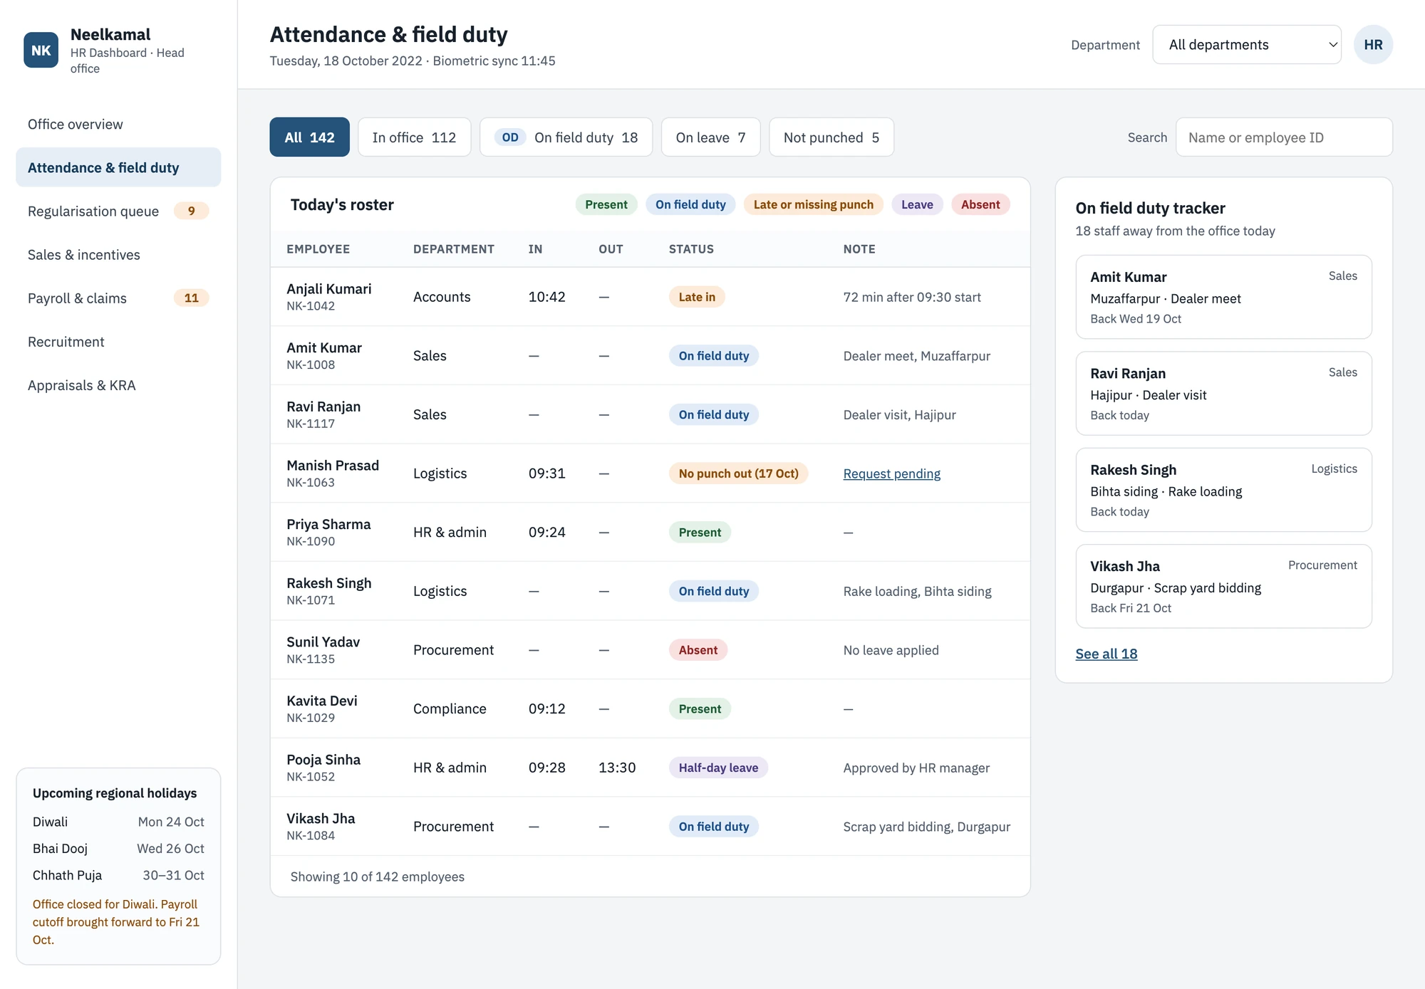Click the 11 badge on Payroll & claims
This screenshot has width=1425, height=989.
pyautogui.click(x=191, y=298)
